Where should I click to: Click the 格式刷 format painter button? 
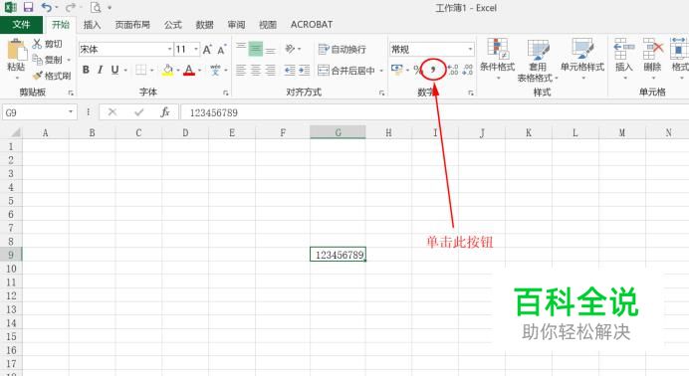click(52, 76)
